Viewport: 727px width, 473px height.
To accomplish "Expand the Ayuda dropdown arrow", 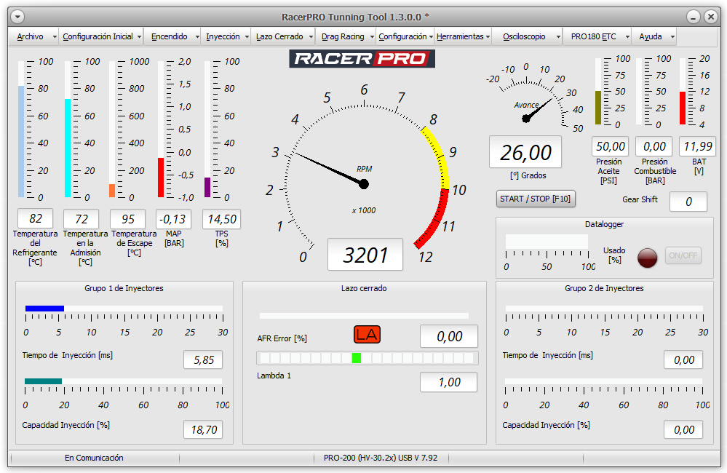I will (672, 36).
